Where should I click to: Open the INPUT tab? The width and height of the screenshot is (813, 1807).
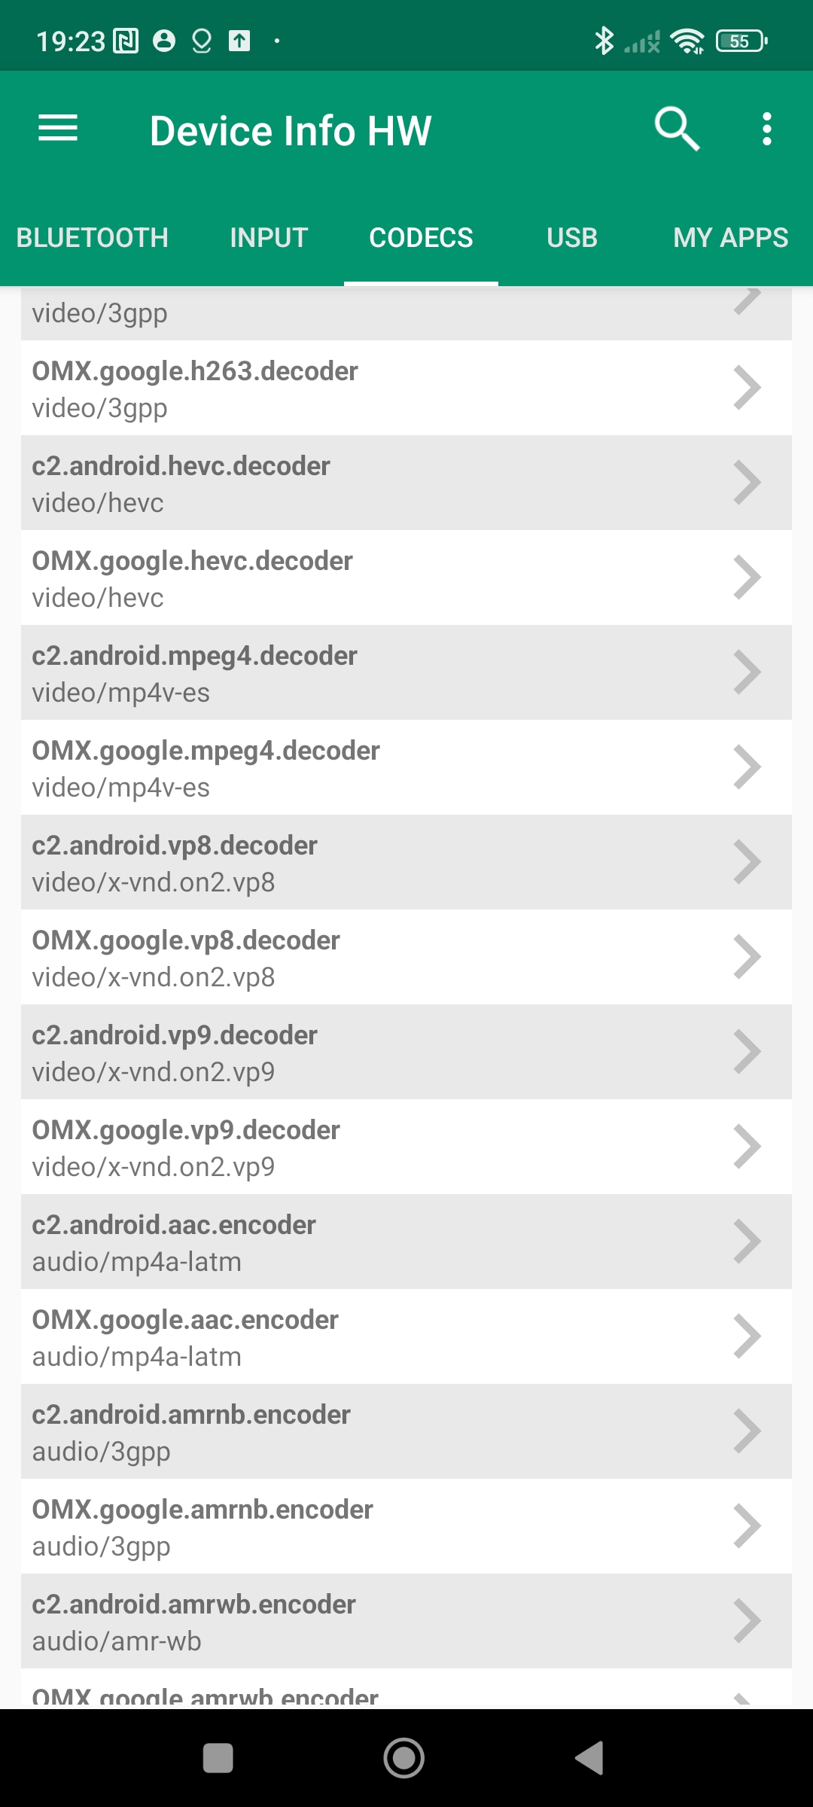(x=269, y=238)
